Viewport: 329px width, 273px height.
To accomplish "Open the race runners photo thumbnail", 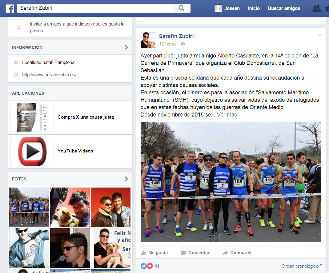I will pos(29,207).
